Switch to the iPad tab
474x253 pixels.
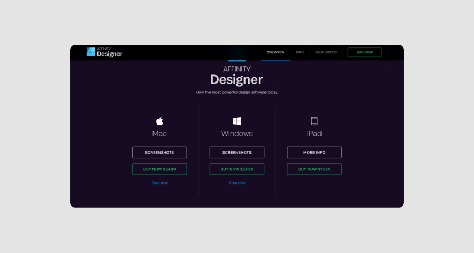tap(299, 52)
